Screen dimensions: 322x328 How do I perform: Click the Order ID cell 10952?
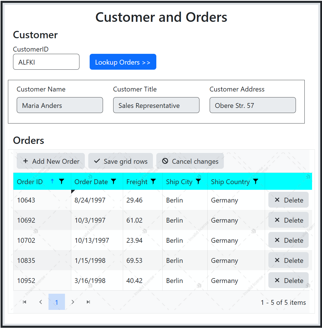pos(42,280)
